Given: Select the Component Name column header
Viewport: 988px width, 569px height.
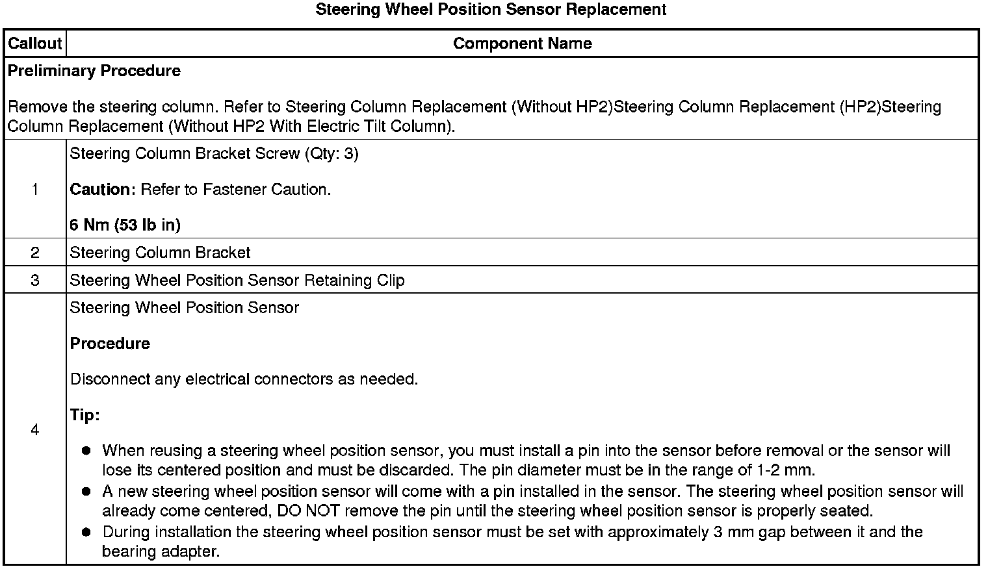Looking at the screenshot, I should (x=522, y=44).
